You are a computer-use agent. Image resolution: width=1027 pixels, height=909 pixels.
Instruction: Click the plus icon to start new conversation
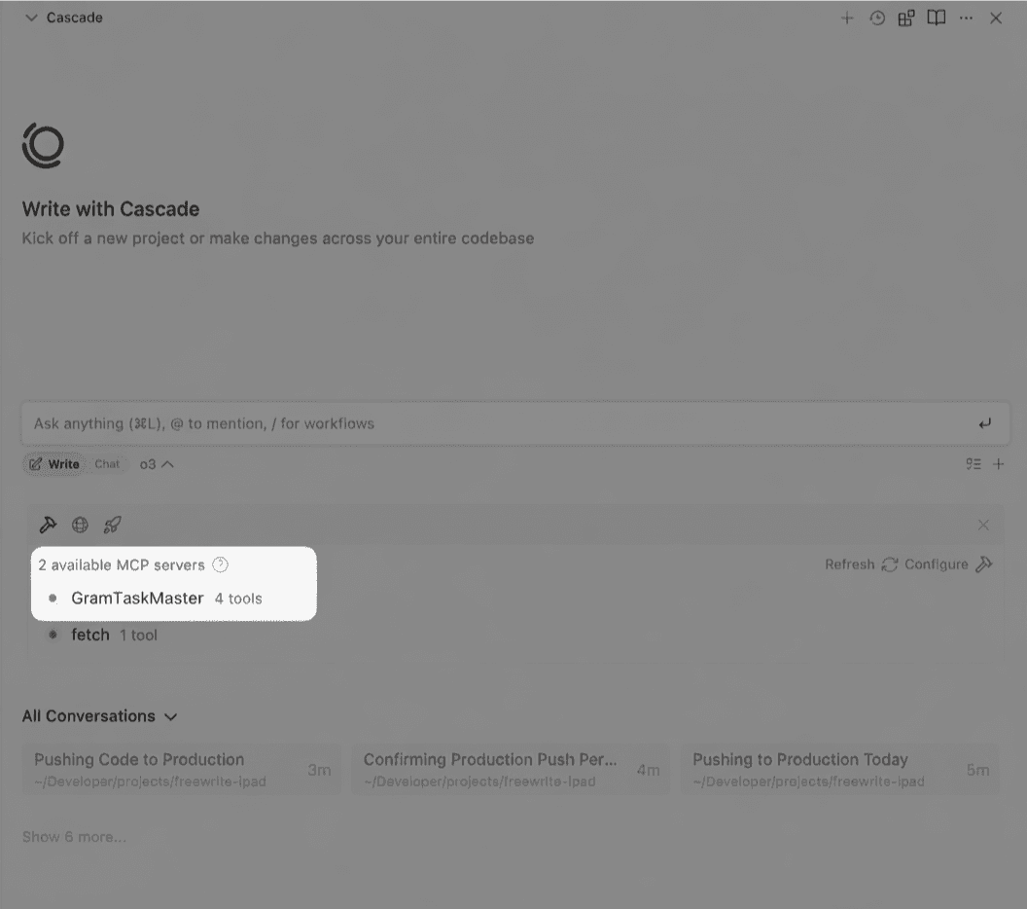pyautogui.click(x=847, y=18)
